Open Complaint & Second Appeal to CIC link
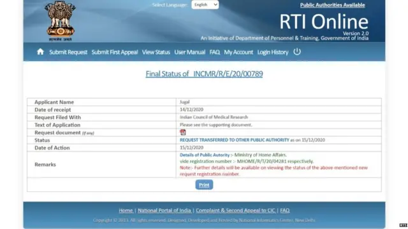408x229 pixels. click(x=236, y=211)
